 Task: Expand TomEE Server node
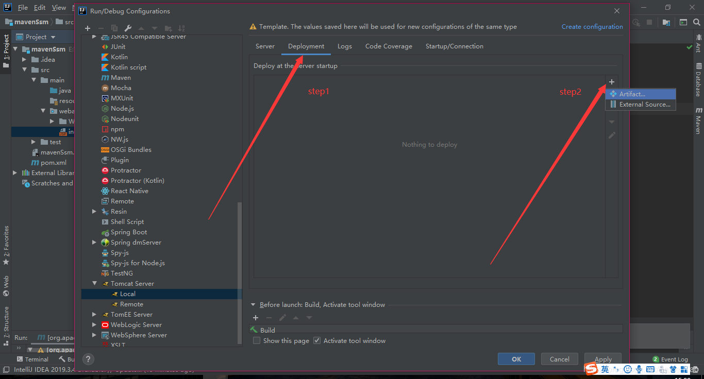94,315
